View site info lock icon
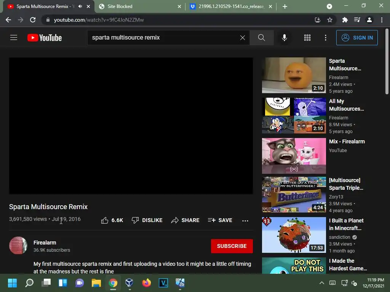This screenshot has height=292, width=390. tap(48, 20)
